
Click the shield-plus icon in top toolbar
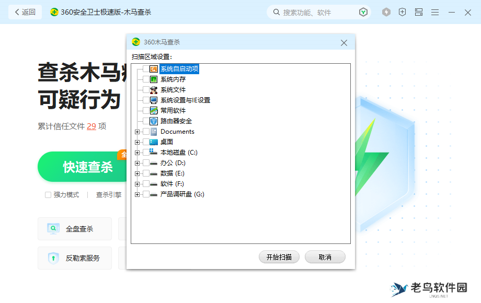[402, 12]
